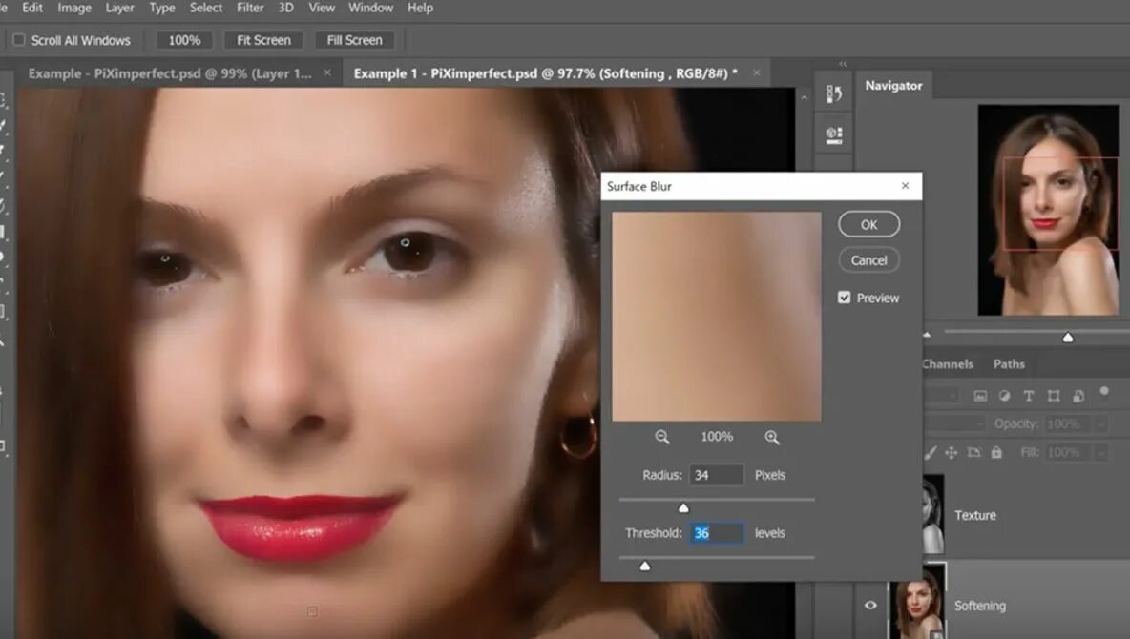
Task: Filter layers by shape layers icon
Action: (x=1054, y=396)
